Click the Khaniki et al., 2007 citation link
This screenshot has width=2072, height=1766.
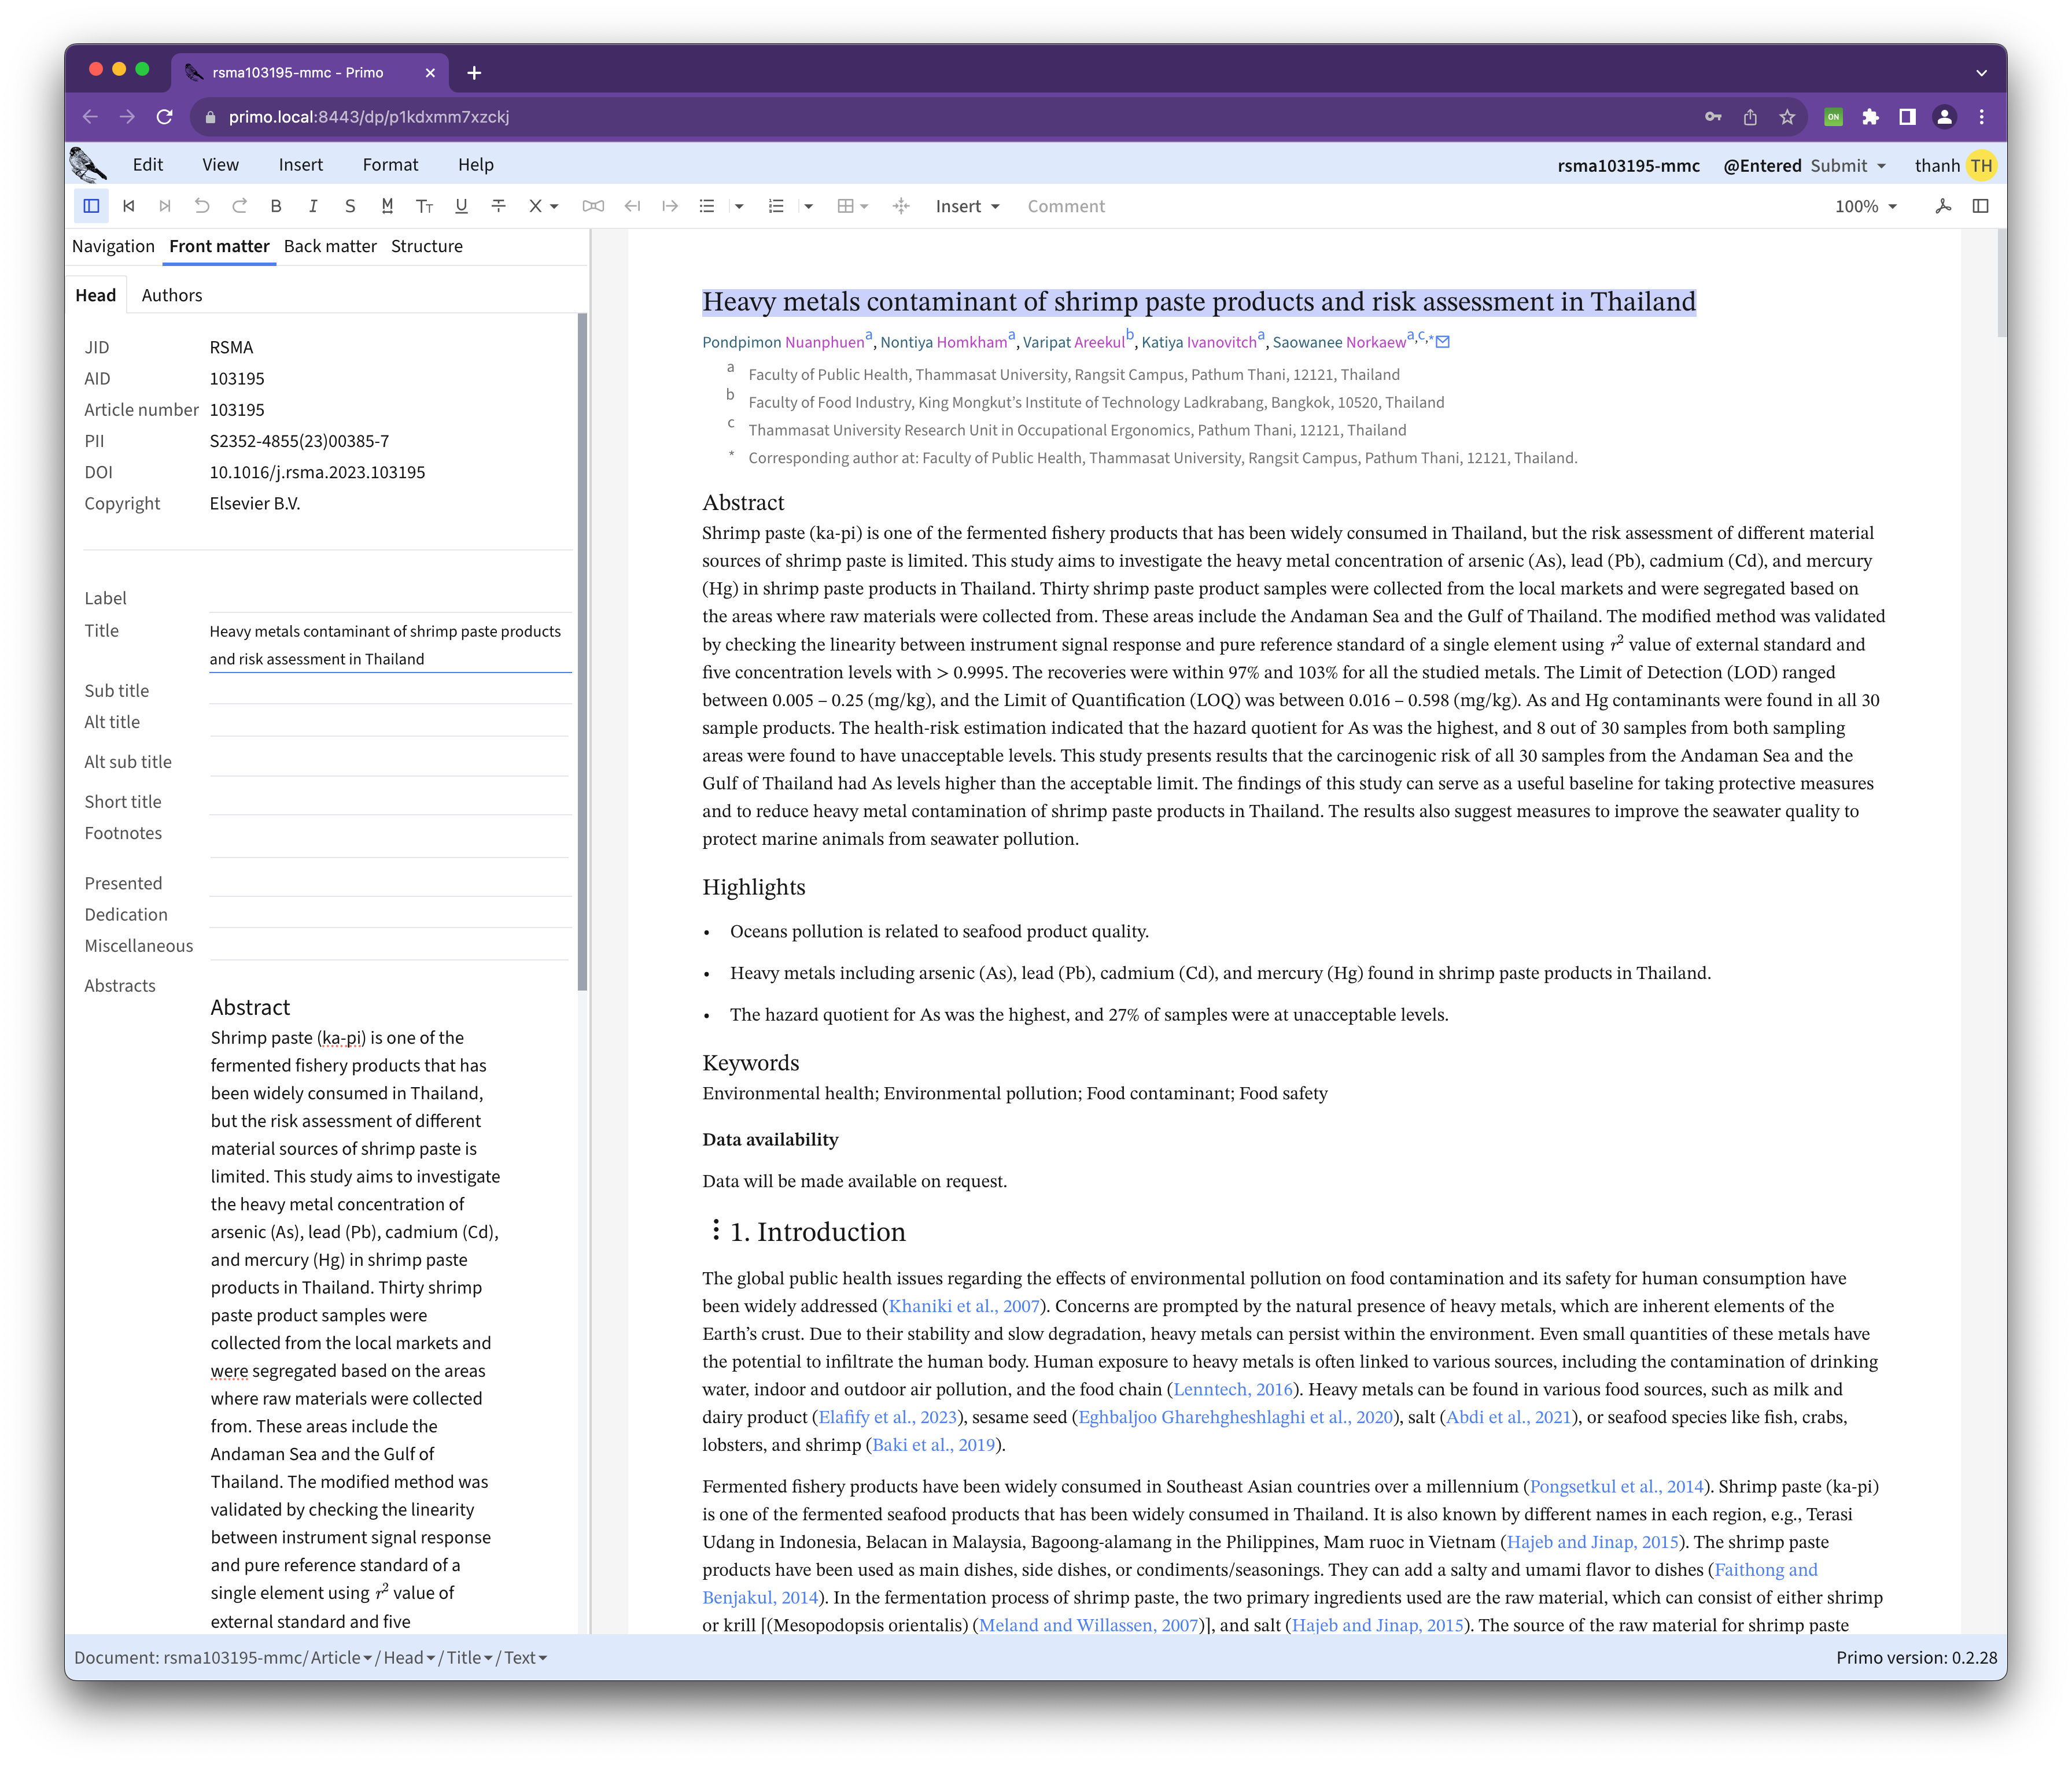click(x=964, y=1305)
